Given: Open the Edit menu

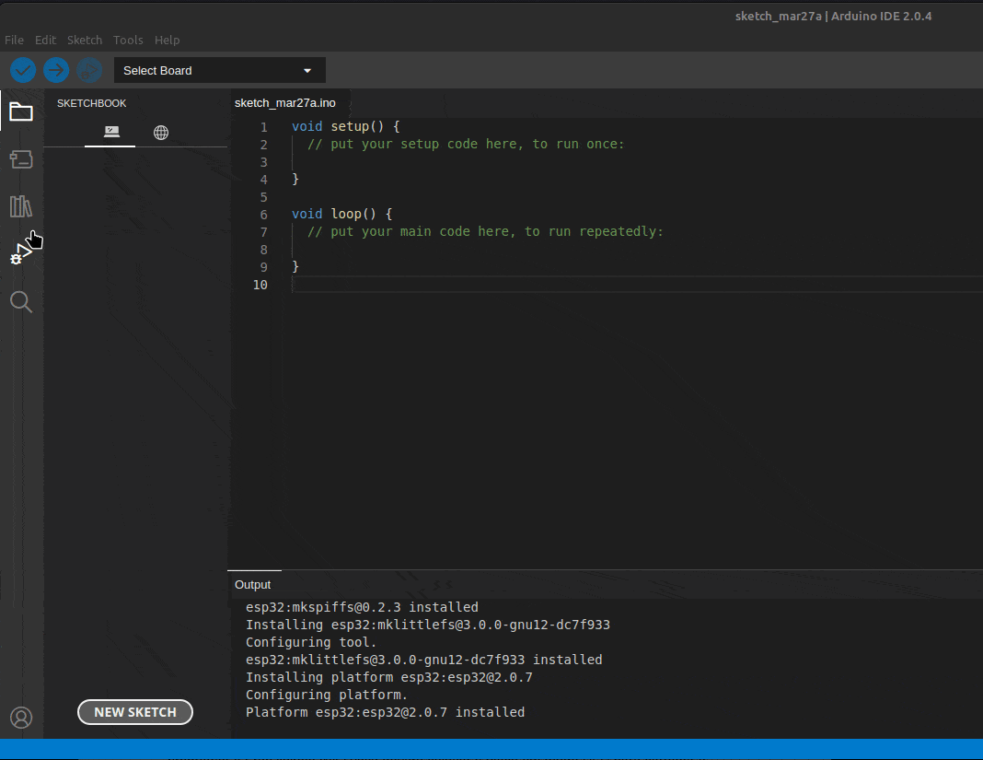Looking at the screenshot, I should coord(45,41).
